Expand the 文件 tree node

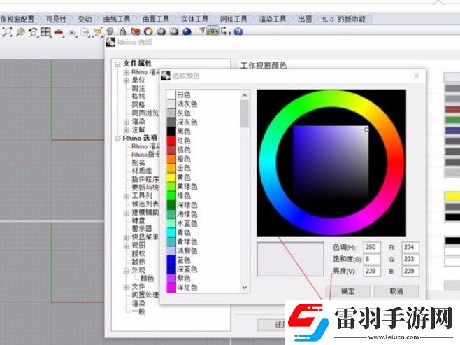click(x=127, y=287)
